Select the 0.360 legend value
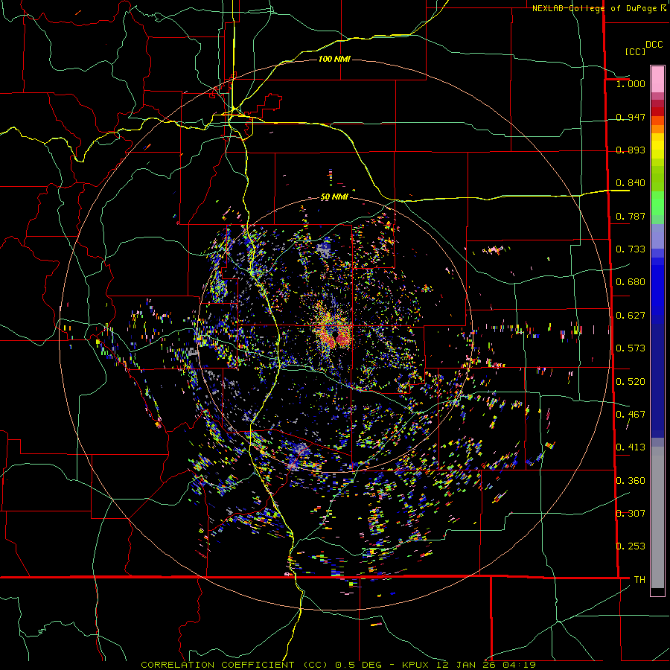Viewport: 670px width, 670px height. [x=631, y=481]
